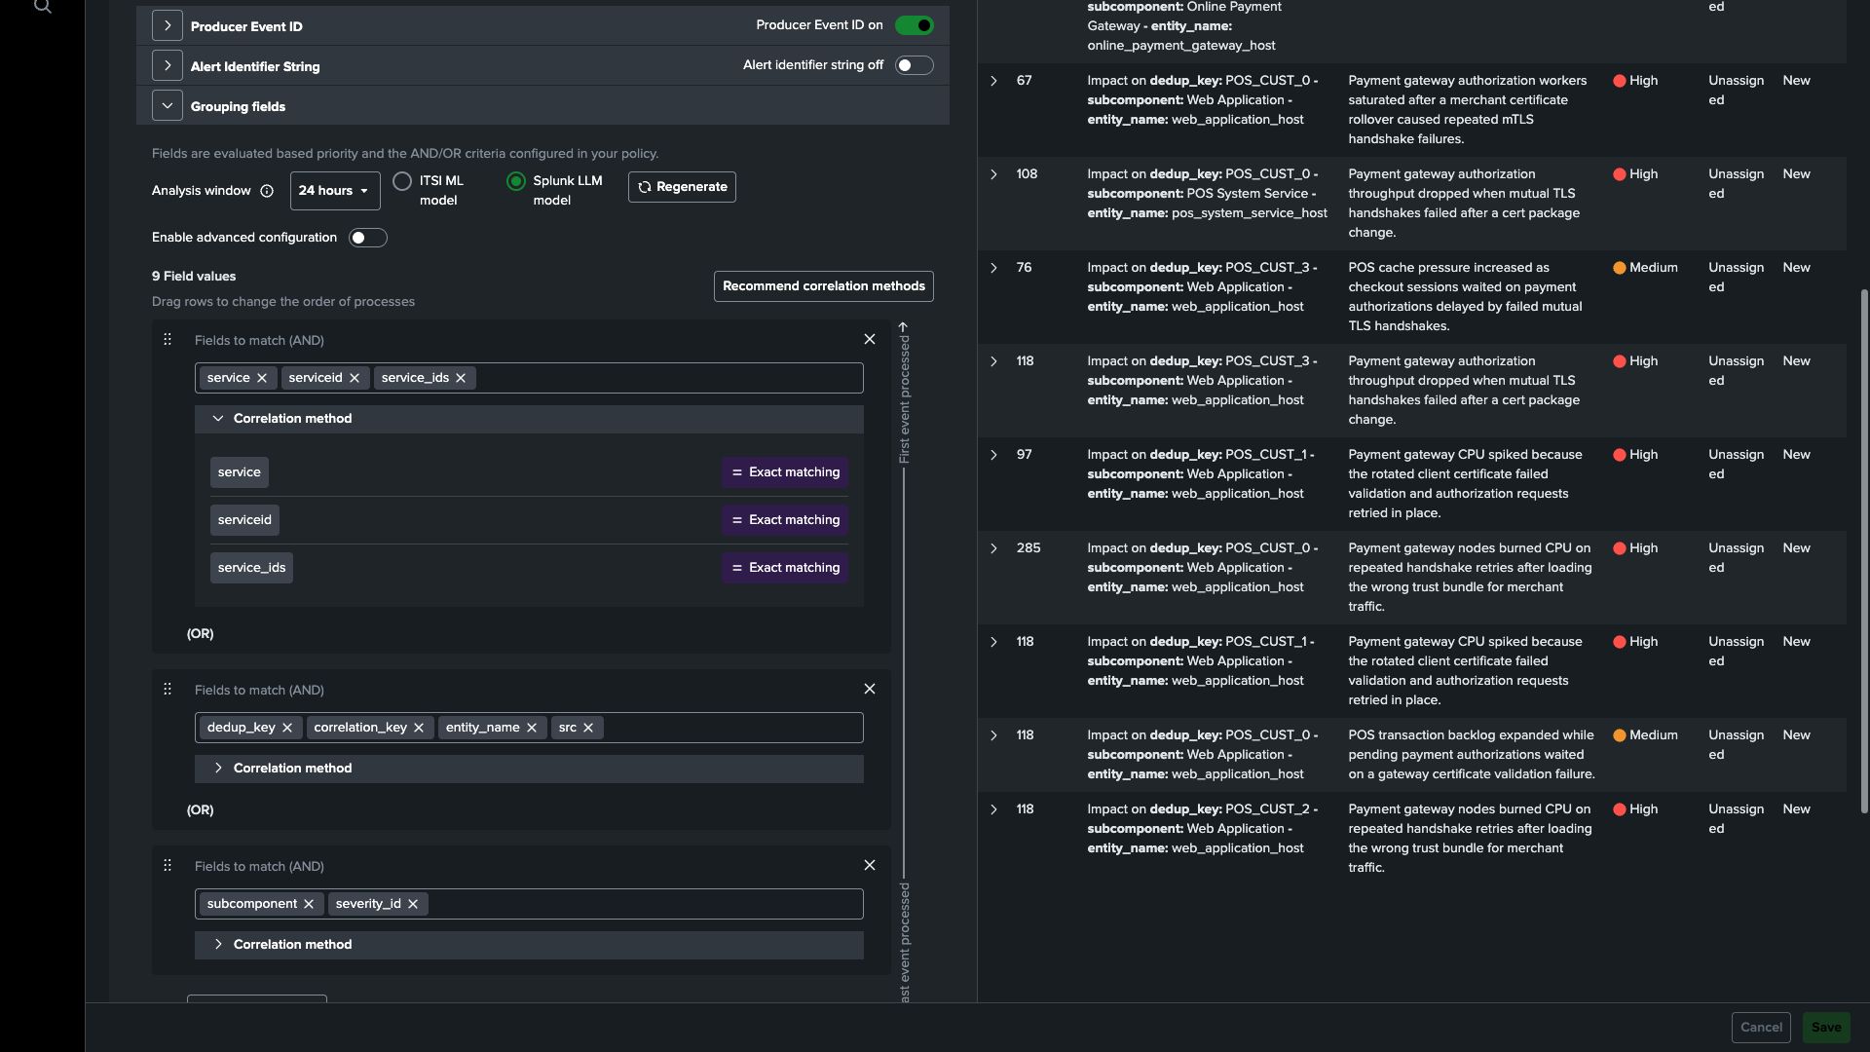1870x1052 pixels.
Task: Grab drag handle of dedup_key match group
Action: [168, 689]
